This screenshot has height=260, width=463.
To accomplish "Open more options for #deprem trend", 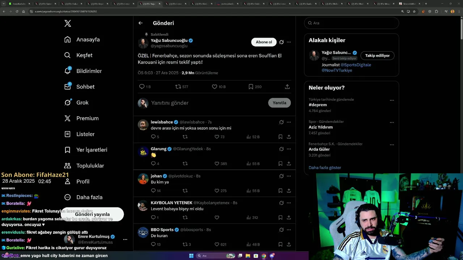I will tap(392, 100).
